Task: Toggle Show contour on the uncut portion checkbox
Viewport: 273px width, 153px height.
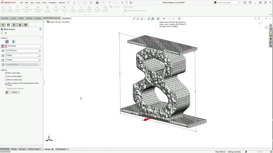Action: [x=6, y=84]
